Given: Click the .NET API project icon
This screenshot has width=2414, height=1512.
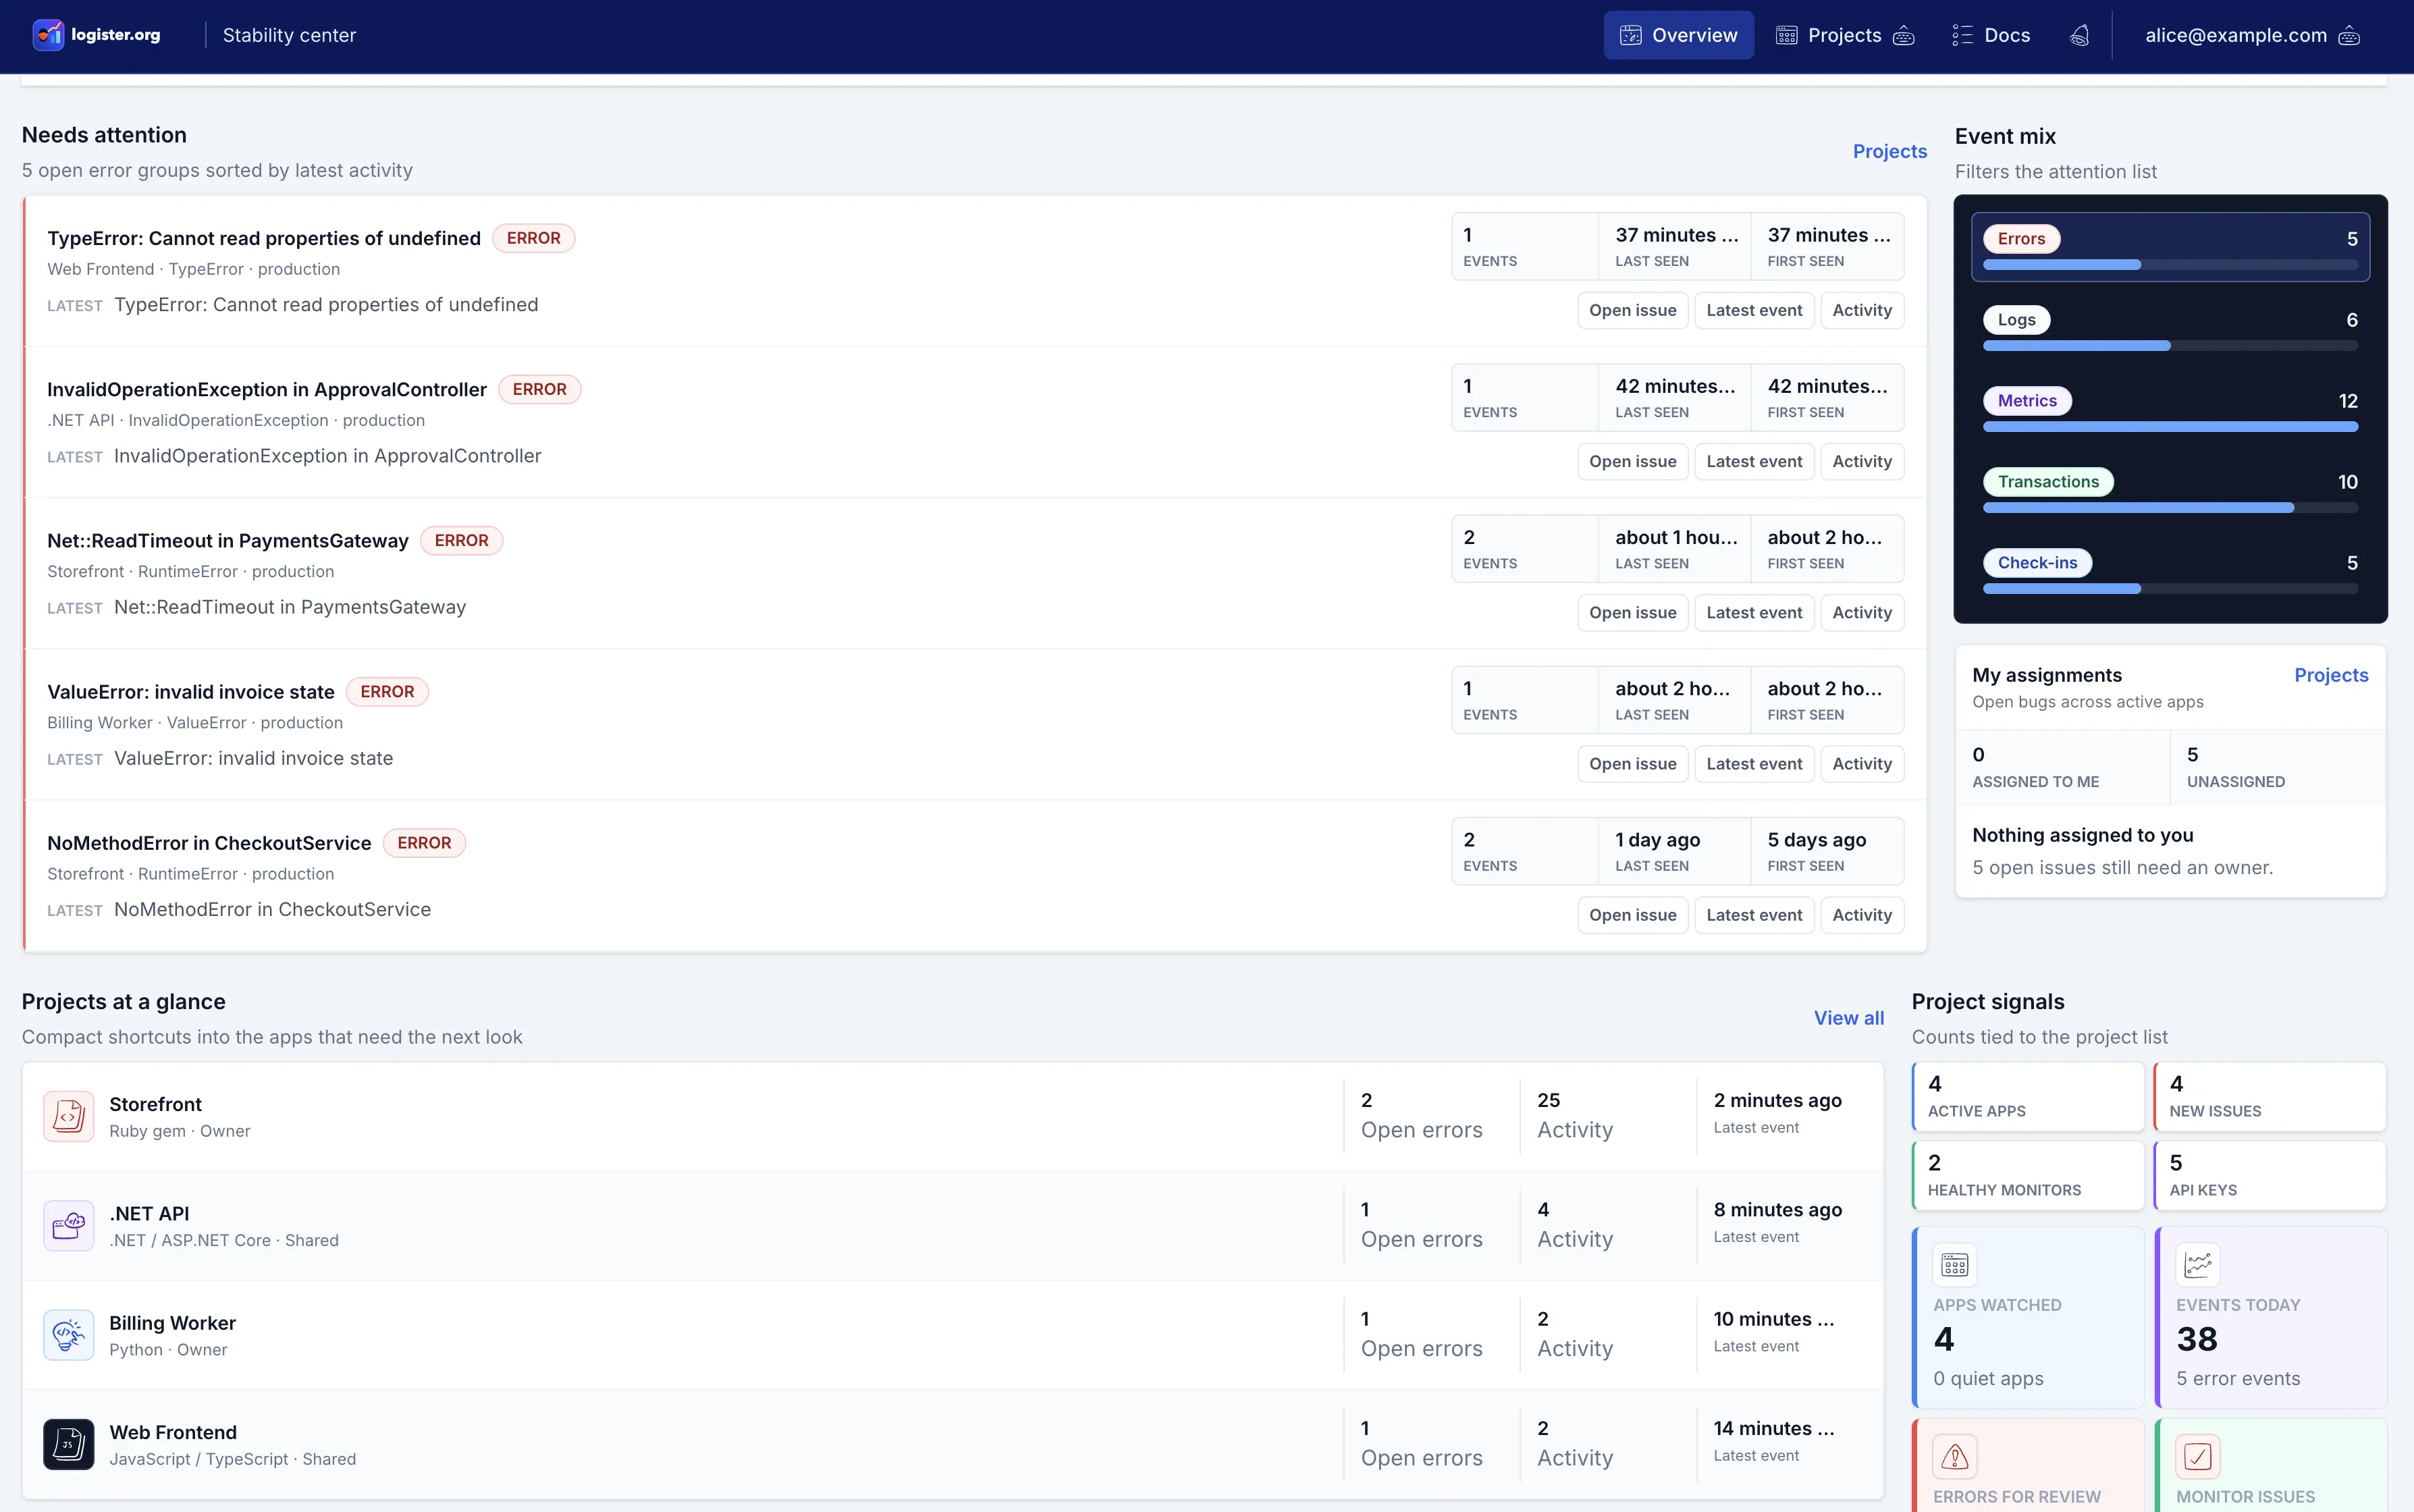Looking at the screenshot, I should [69, 1225].
